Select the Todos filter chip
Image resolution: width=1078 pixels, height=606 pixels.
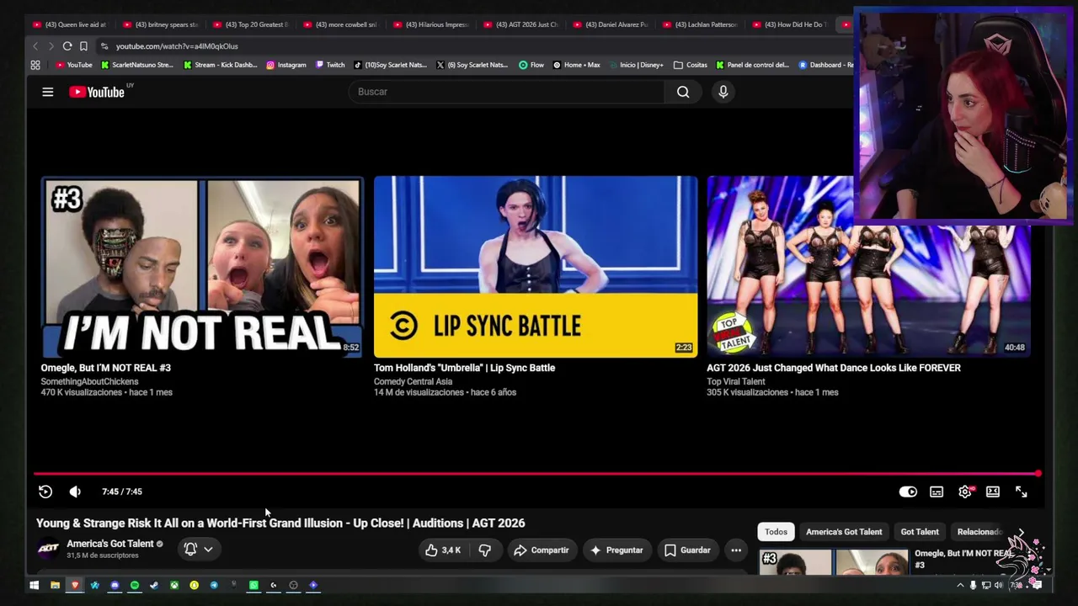[776, 532]
